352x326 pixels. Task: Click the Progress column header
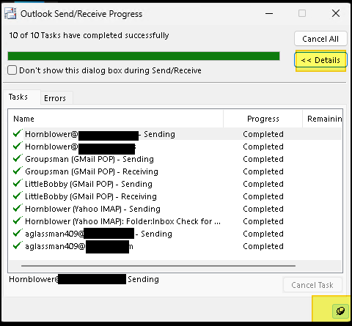[263, 119]
